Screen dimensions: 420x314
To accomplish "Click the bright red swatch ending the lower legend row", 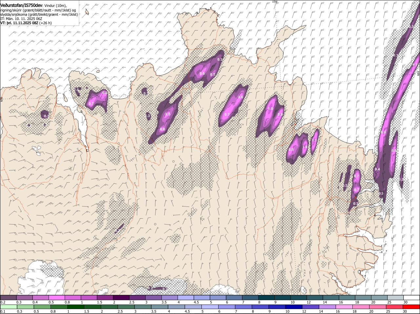I will [x=411, y=307].
